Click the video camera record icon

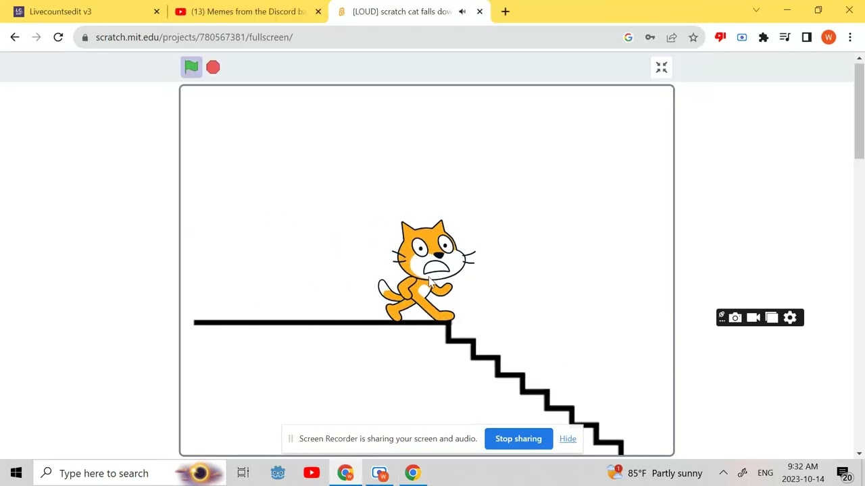click(753, 317)
